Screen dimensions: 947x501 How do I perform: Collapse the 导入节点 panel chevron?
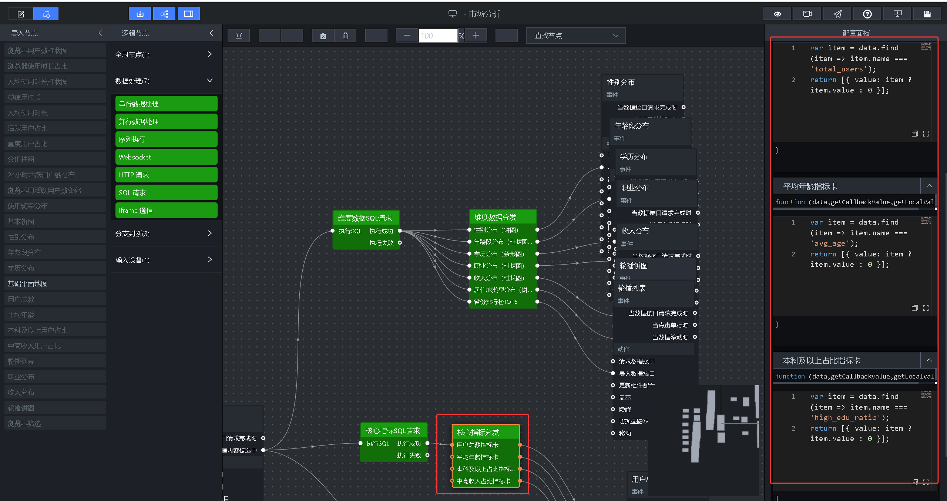100,33
